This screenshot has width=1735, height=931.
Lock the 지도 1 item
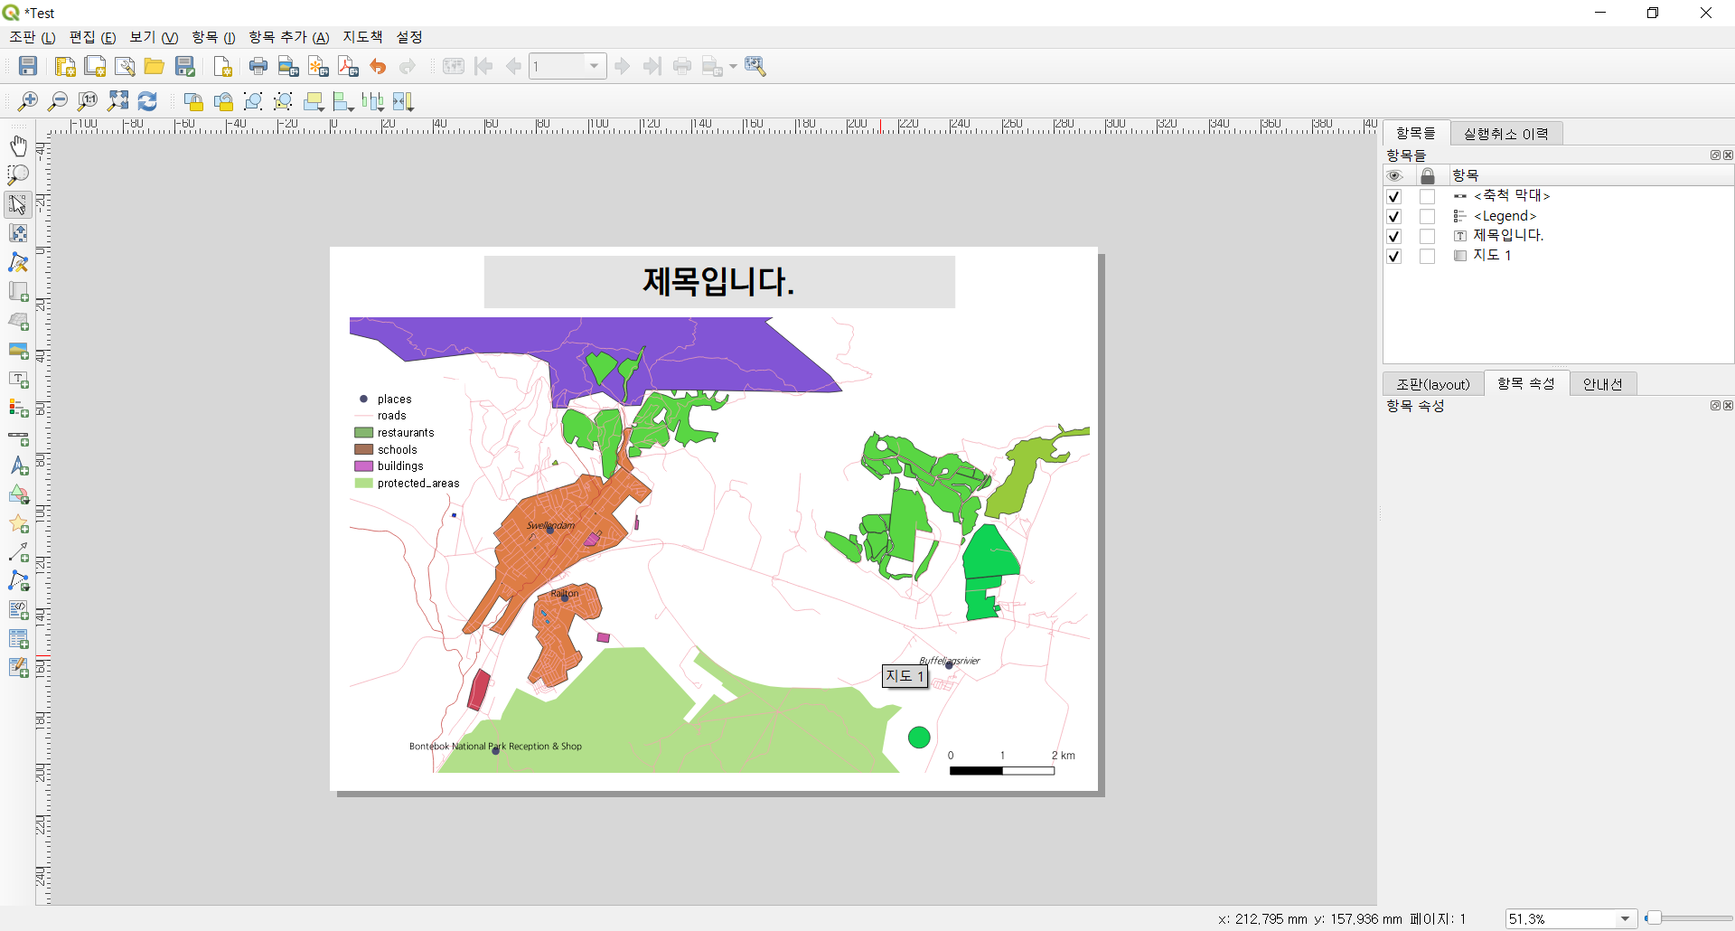pyautogui.click(x=1427, y=256)
